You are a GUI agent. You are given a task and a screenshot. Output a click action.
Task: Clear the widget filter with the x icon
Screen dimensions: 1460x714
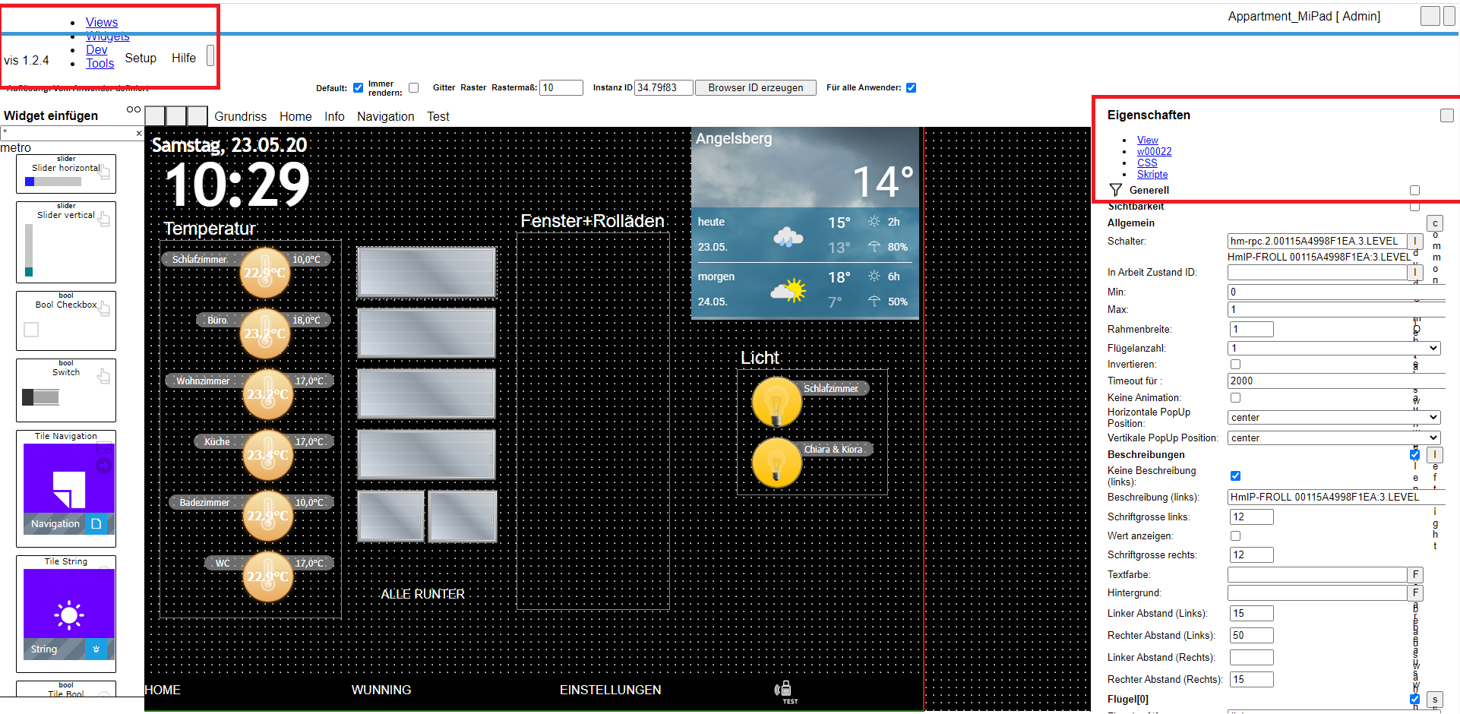(139, 133)
